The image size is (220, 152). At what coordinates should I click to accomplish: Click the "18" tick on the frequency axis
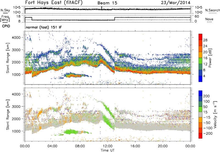tap(18, 16)
